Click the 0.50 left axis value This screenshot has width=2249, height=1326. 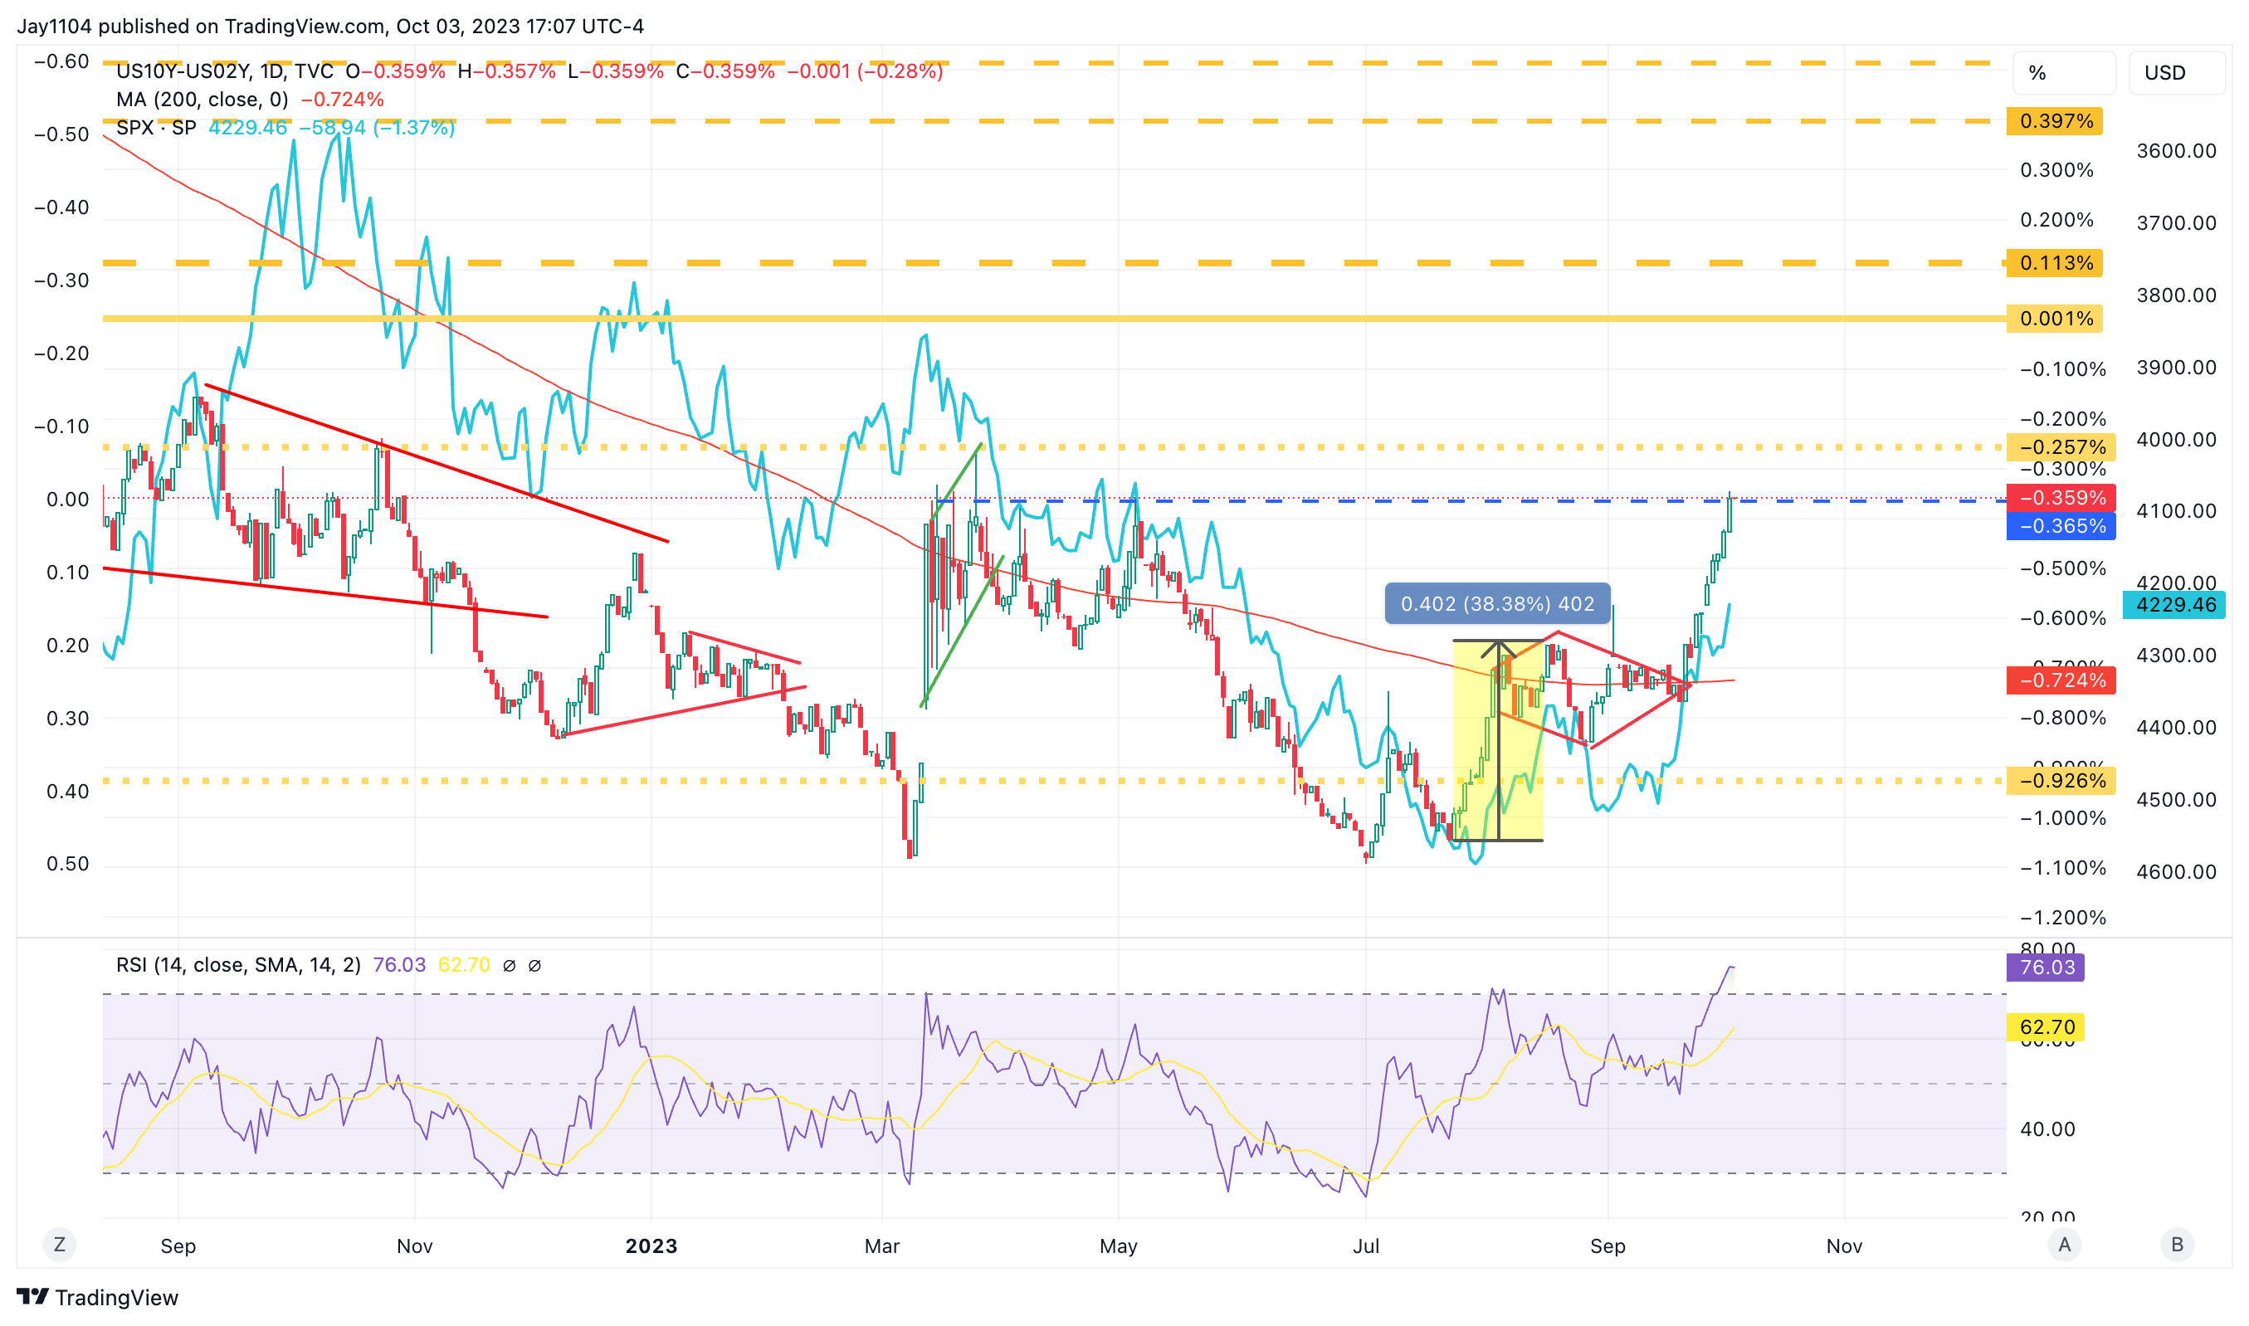pos(68,863)
